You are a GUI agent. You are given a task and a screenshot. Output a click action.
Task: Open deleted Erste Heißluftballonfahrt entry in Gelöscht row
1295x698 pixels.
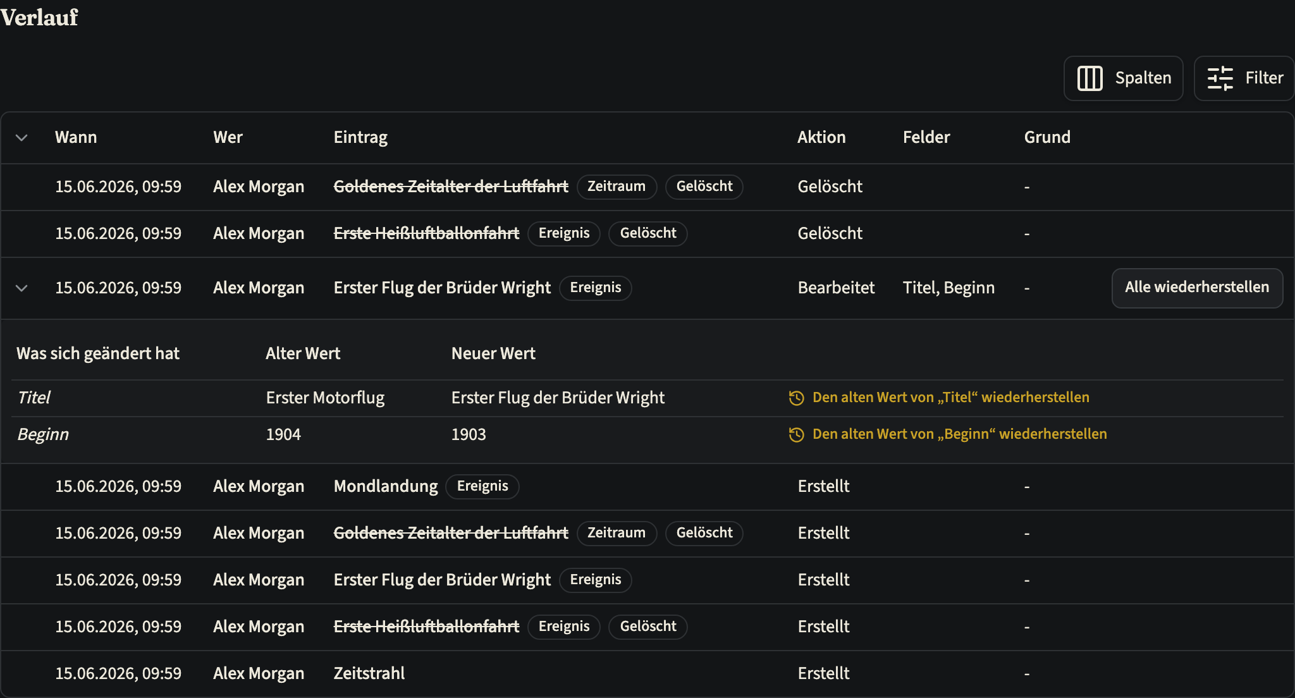click(x=426, y=233)
